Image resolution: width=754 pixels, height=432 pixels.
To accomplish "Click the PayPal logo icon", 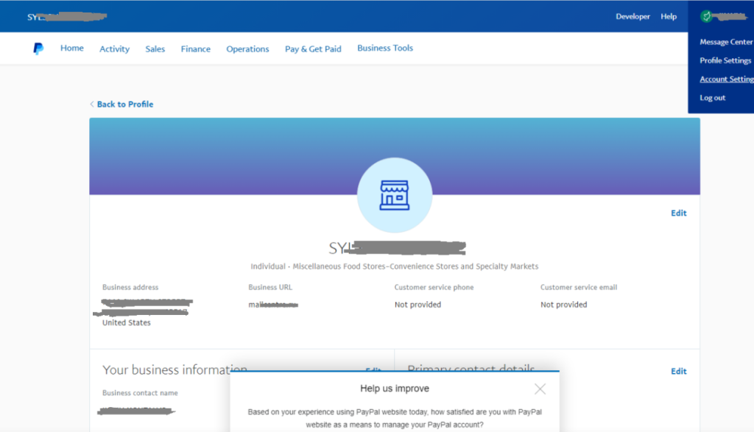I will click(38, 48).
